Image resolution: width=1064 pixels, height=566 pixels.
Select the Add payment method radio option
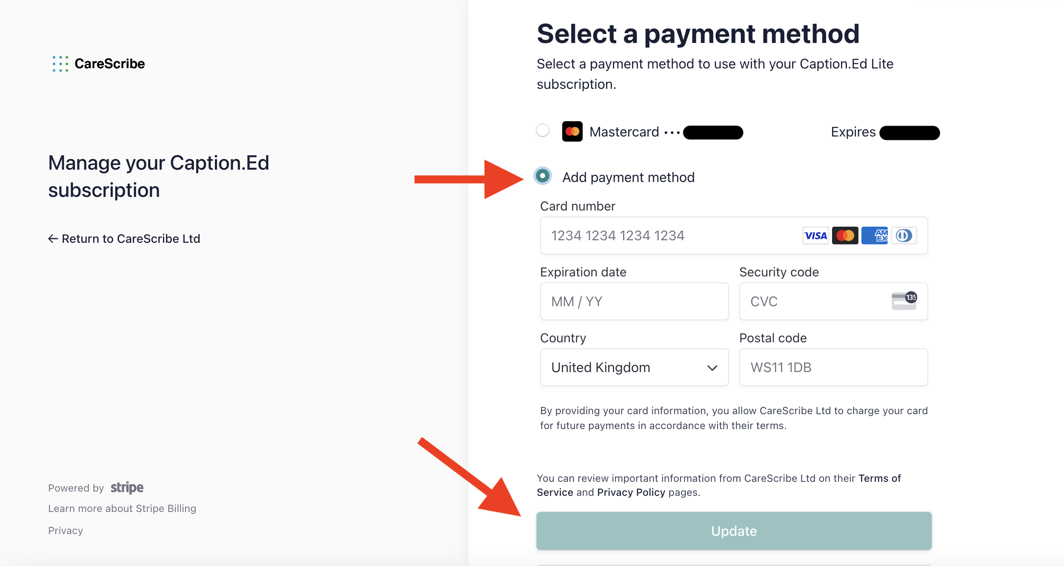point(543,176)
